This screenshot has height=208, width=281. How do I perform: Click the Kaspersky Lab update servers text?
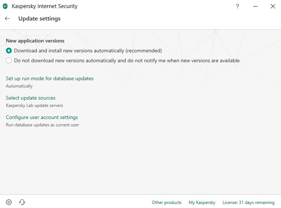(35, 105)
